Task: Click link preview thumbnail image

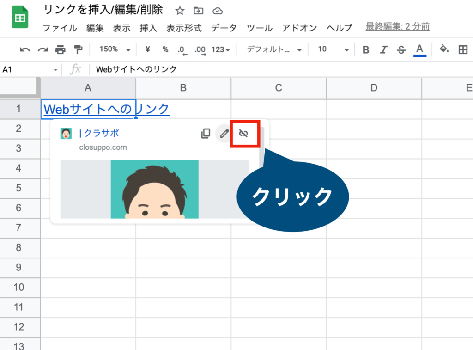Action: [x=154, y=189]
